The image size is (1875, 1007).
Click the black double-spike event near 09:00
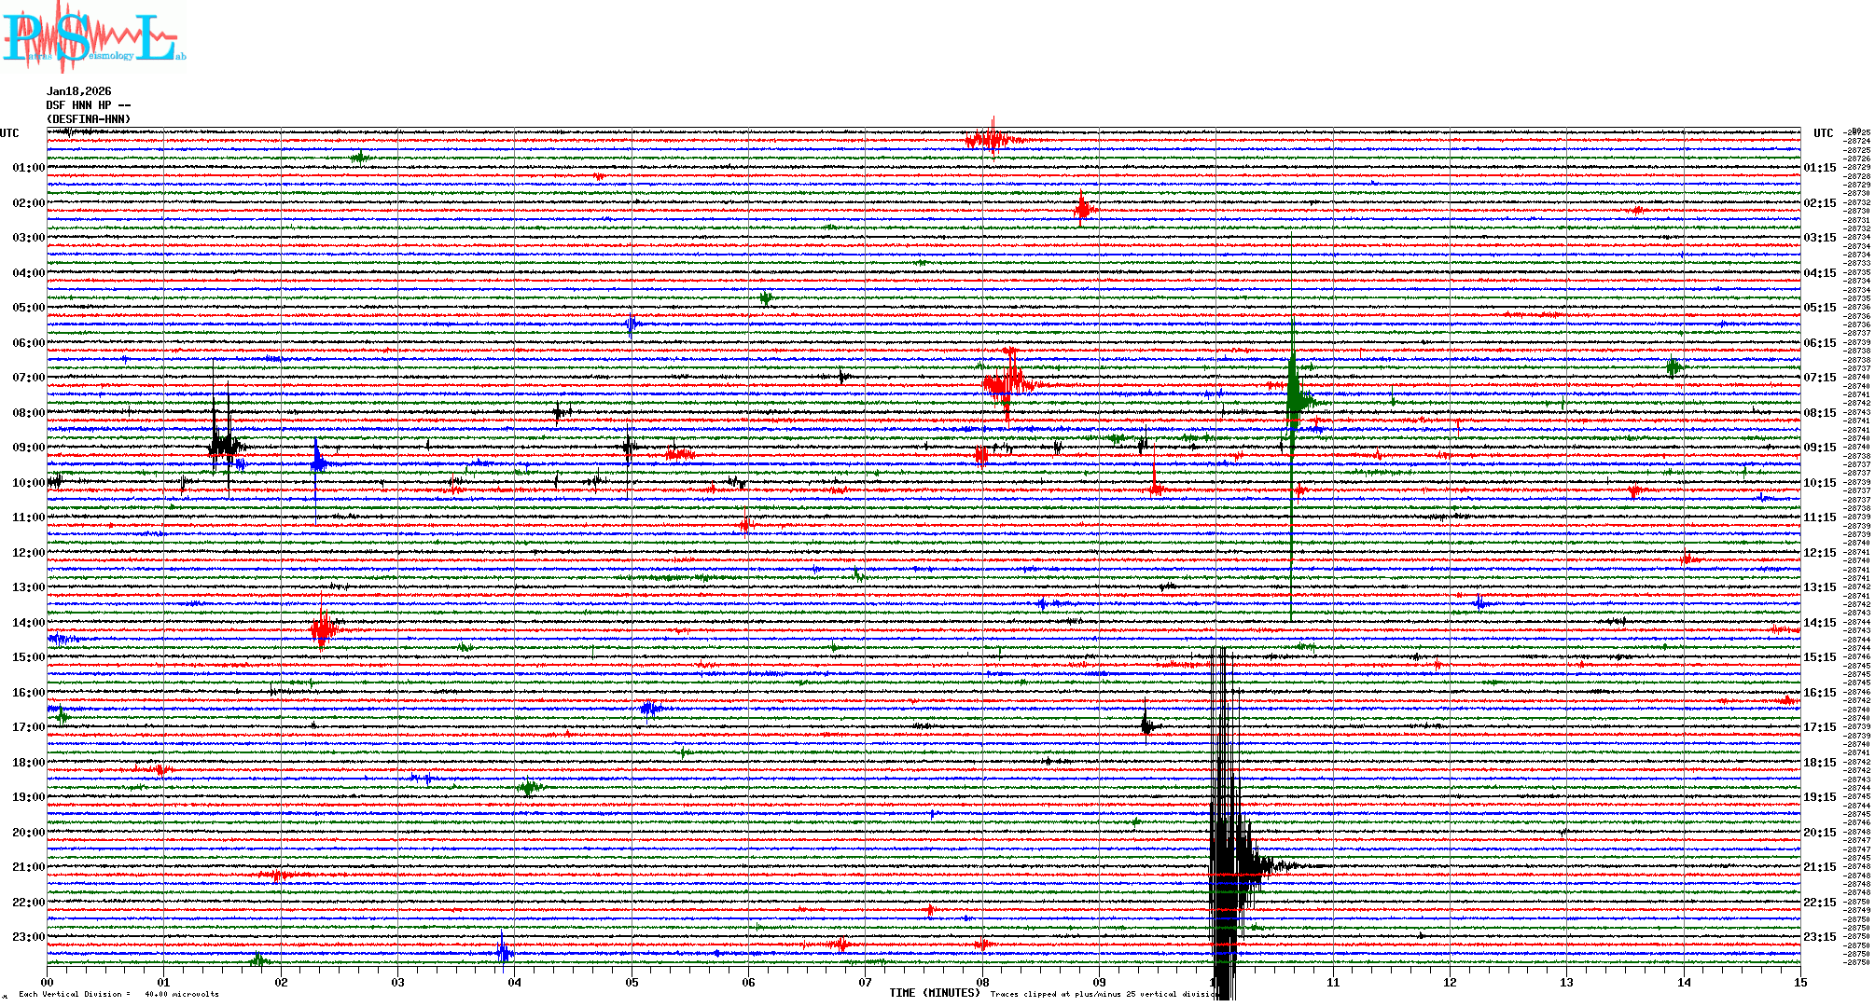click(x=222, y=444)
